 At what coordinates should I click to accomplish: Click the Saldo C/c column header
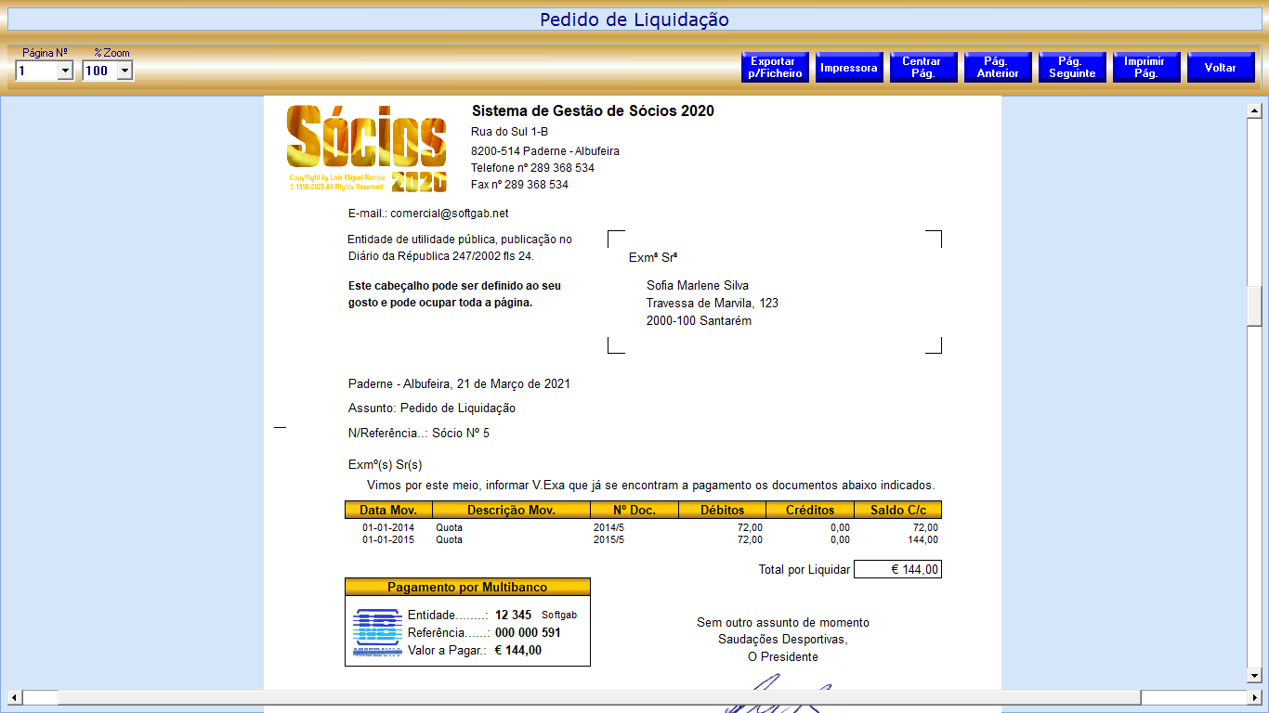pos(897,510)
